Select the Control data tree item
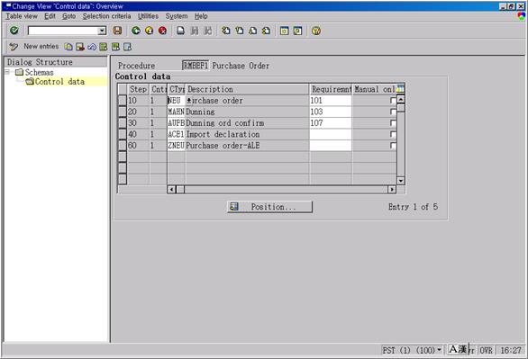Screen dimensions: 528x359 [x=55, y=82]
